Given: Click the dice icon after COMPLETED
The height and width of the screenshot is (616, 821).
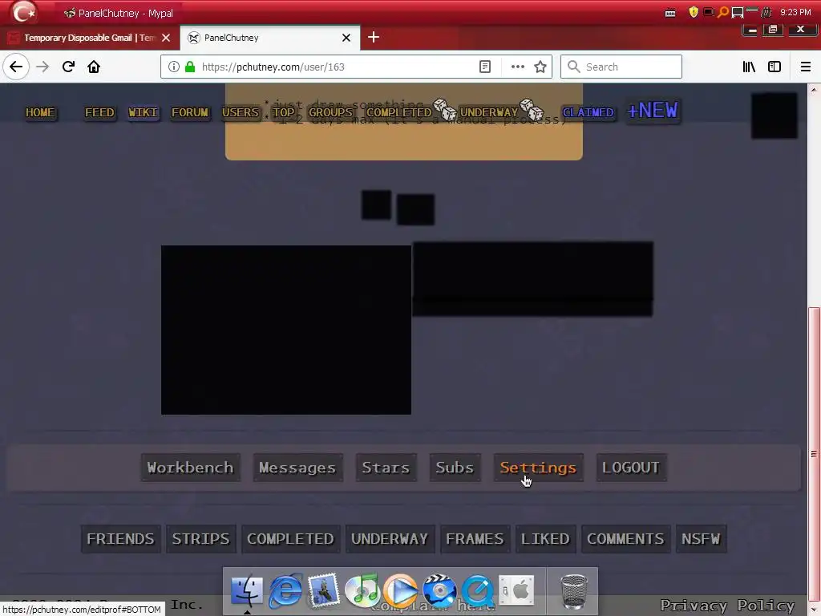Looking at the screenshot, I should tap(445, 109).
